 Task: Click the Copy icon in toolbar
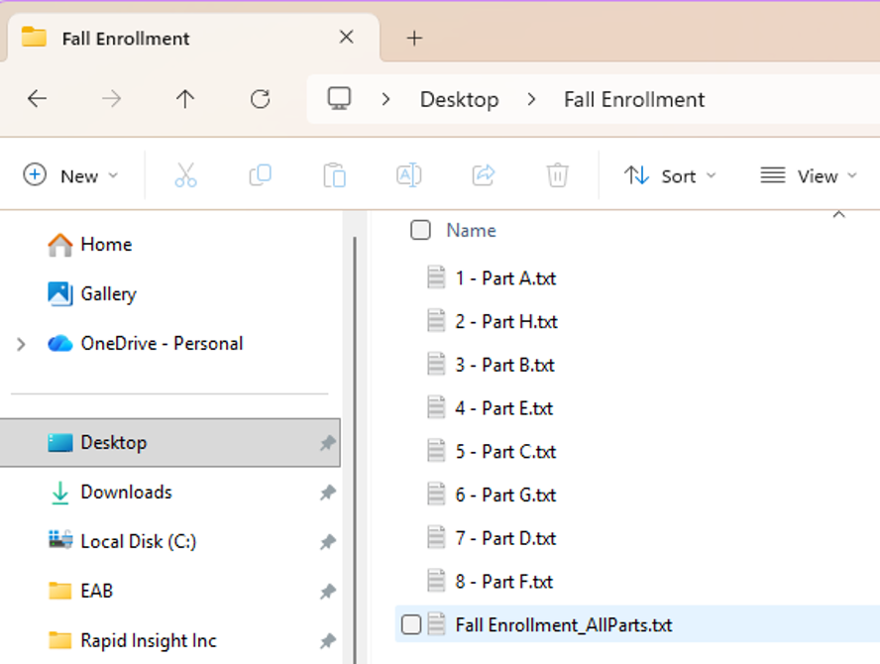[260, 175]
